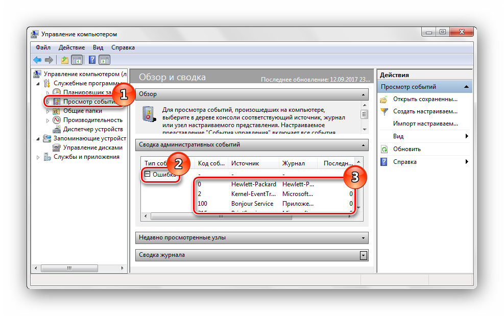
Task: Click Открыть сохраненный журнал action
Action: (425, 99)
